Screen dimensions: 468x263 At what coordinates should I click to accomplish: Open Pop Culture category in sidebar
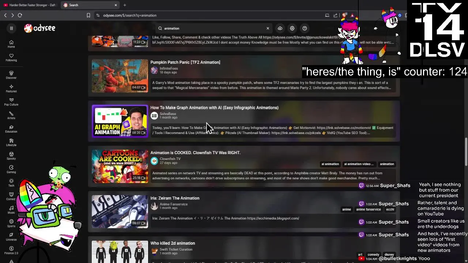(x=11, y=102)
